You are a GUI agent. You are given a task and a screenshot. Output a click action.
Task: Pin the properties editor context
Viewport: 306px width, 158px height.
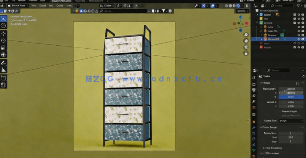coord(303,76)
